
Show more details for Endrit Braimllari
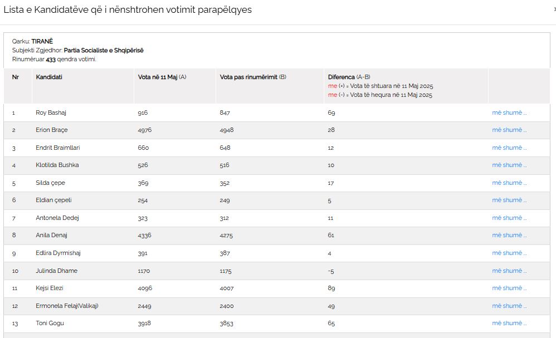point(509,148)
